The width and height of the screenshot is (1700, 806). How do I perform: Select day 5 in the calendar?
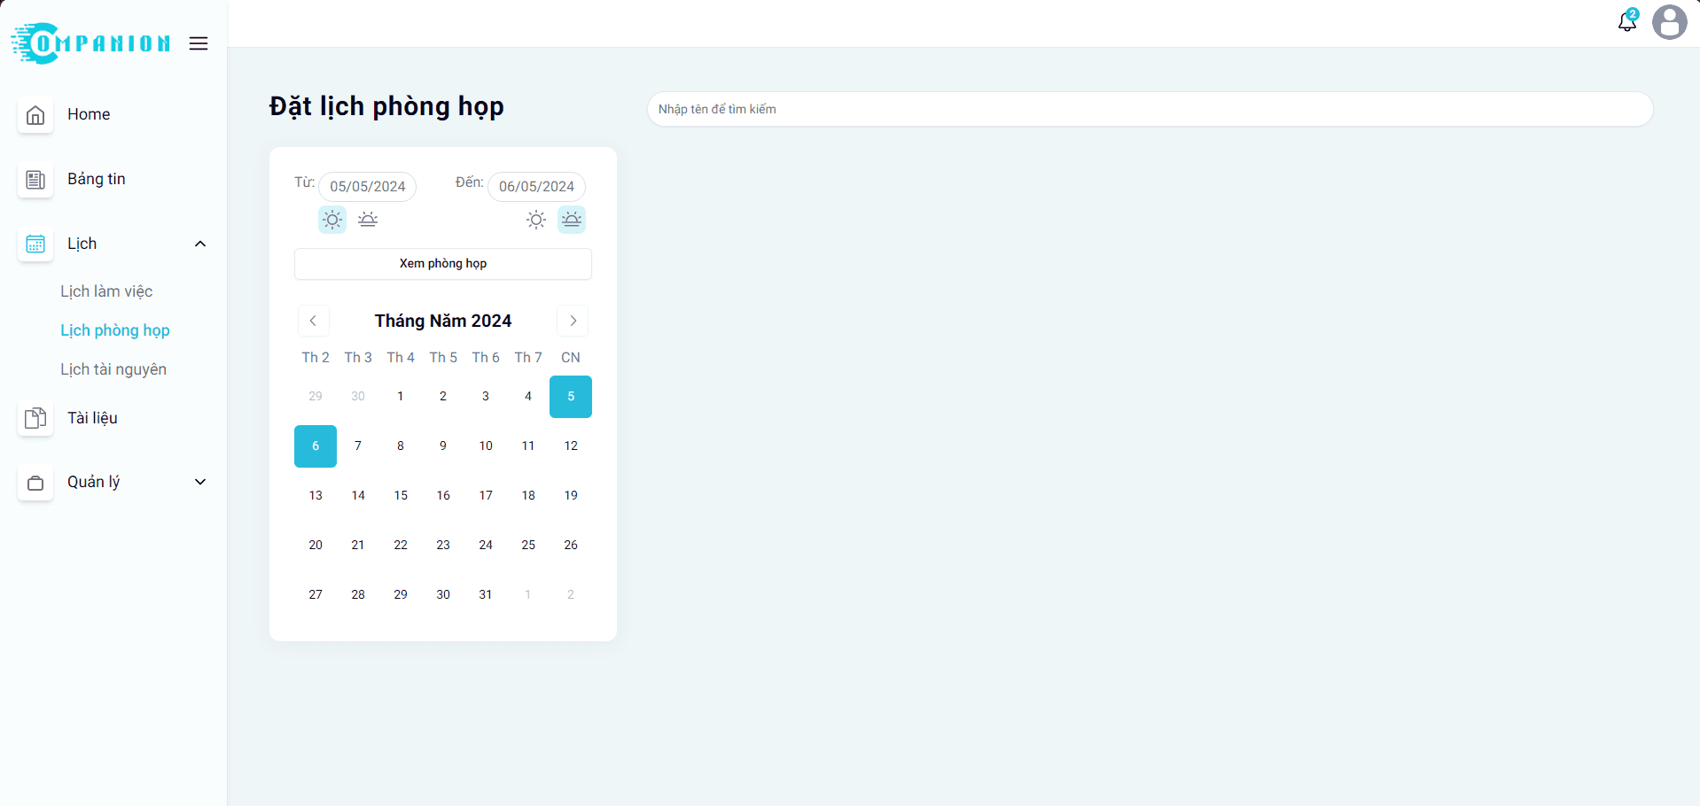pos(571,397)
